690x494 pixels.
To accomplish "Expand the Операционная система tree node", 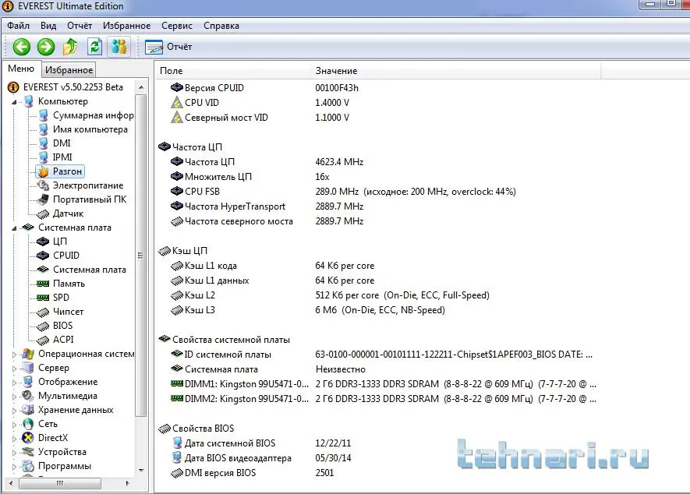I will [x=14, y=354].
